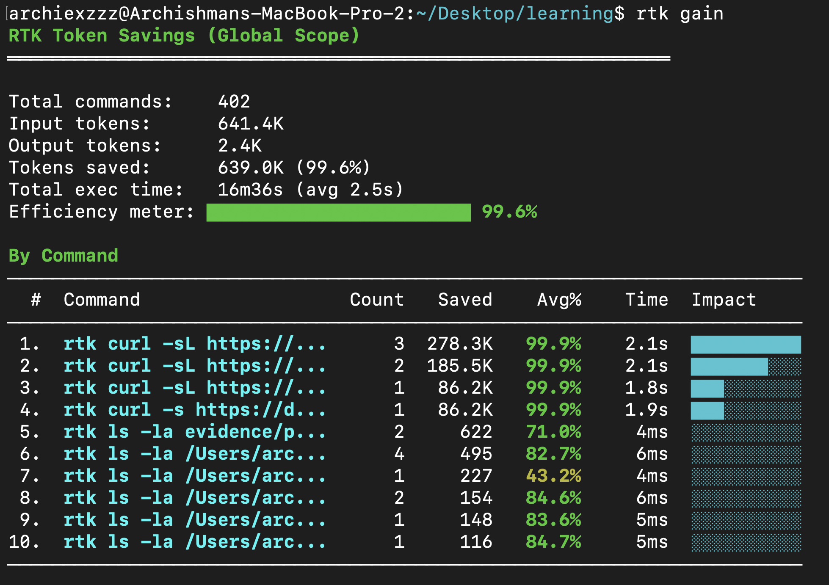Click the 'Saved' column header
This screenshot has width=829, height=585.
[x=465, y=300]
